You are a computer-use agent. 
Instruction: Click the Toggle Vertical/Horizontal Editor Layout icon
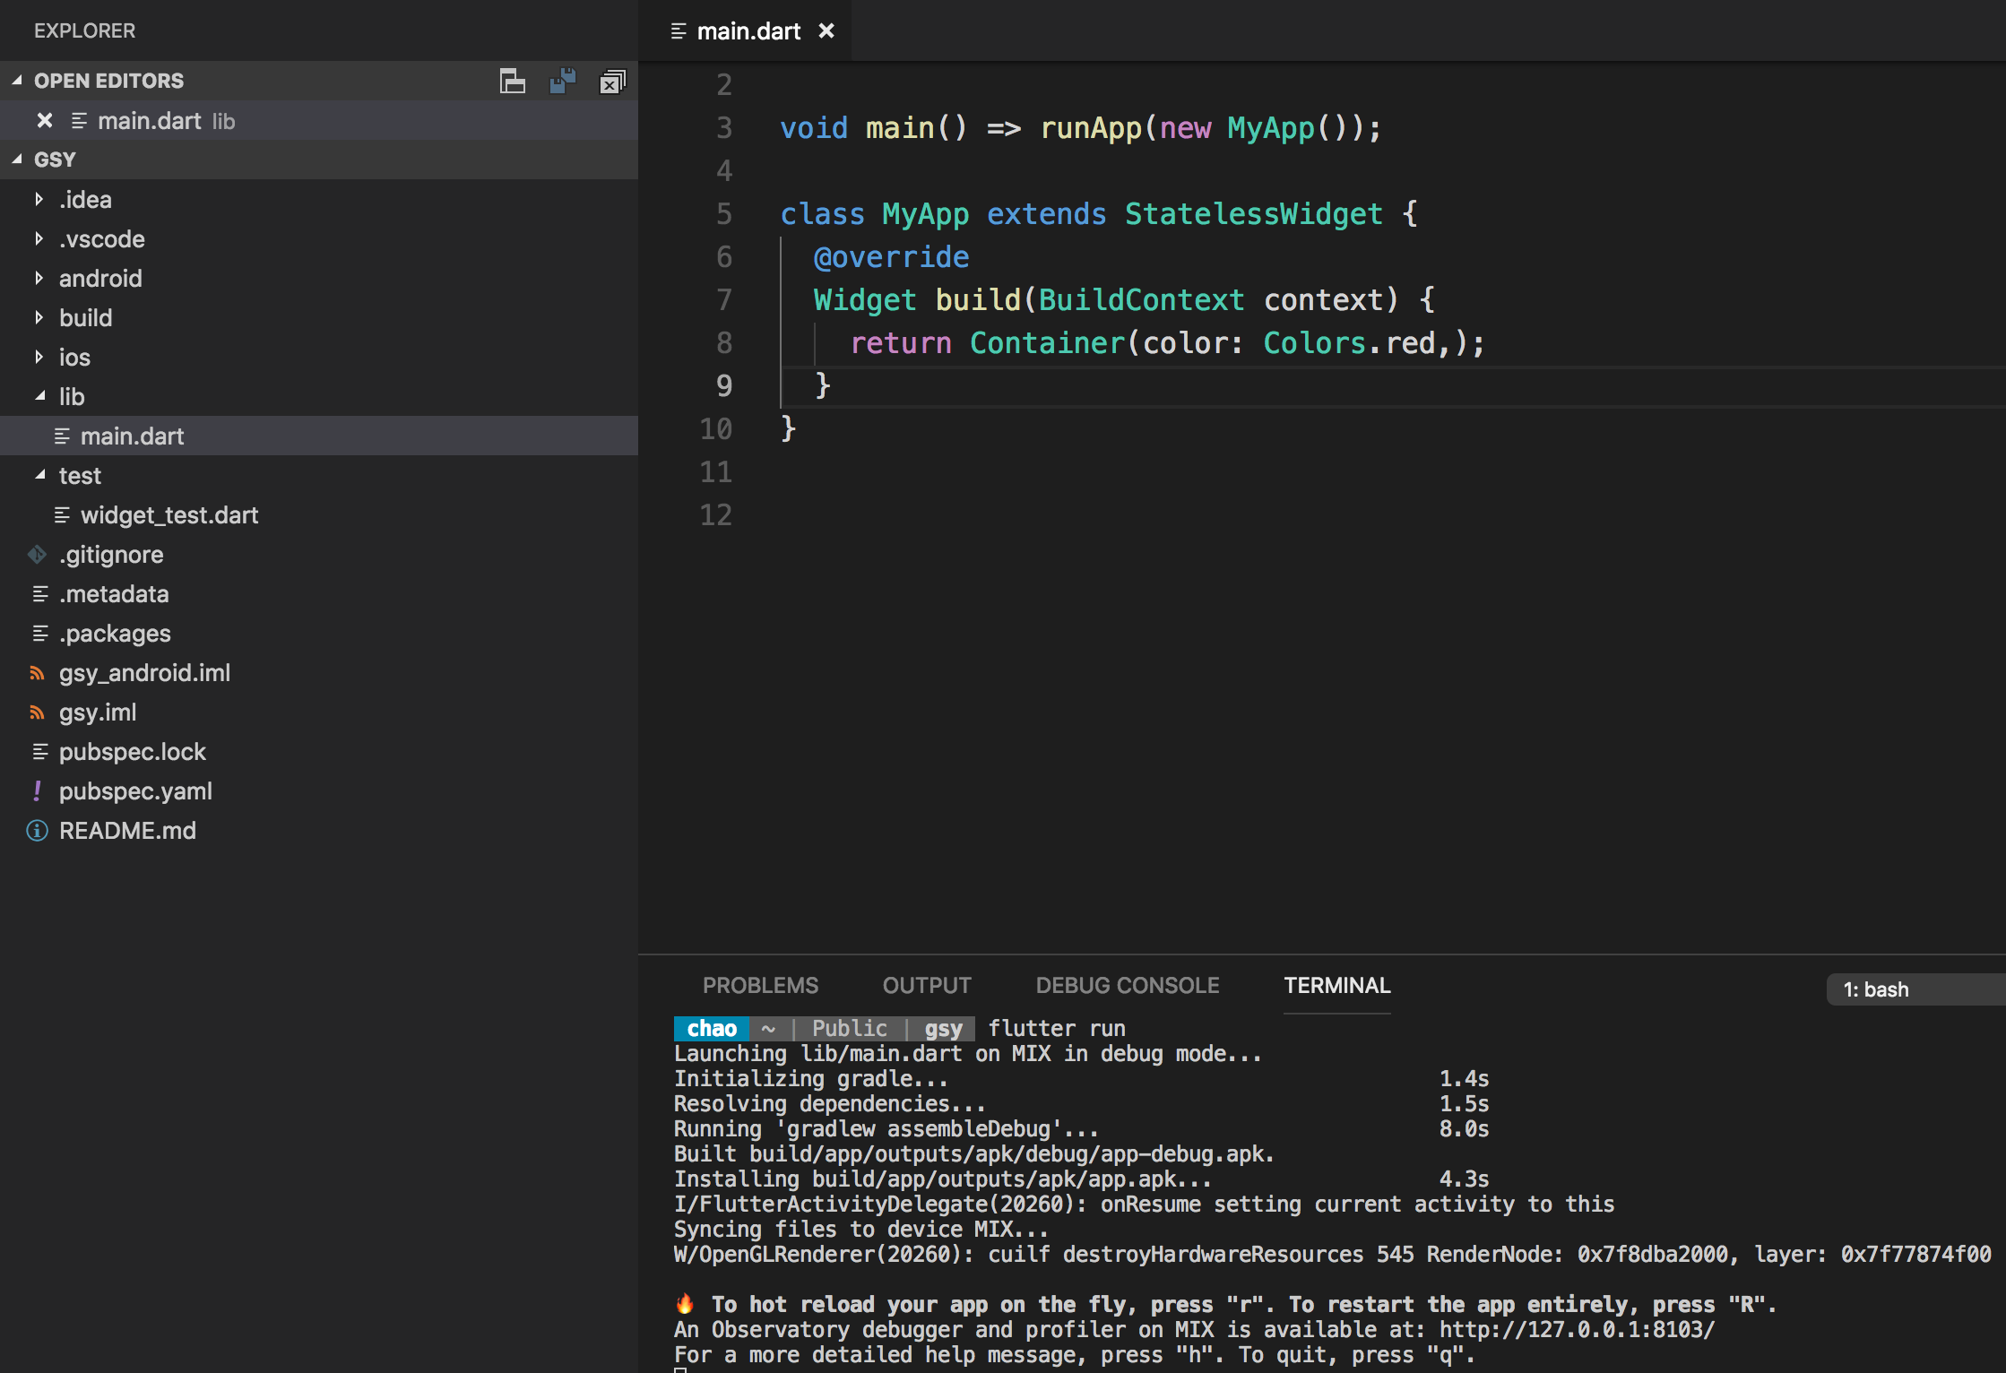(513, 82)
